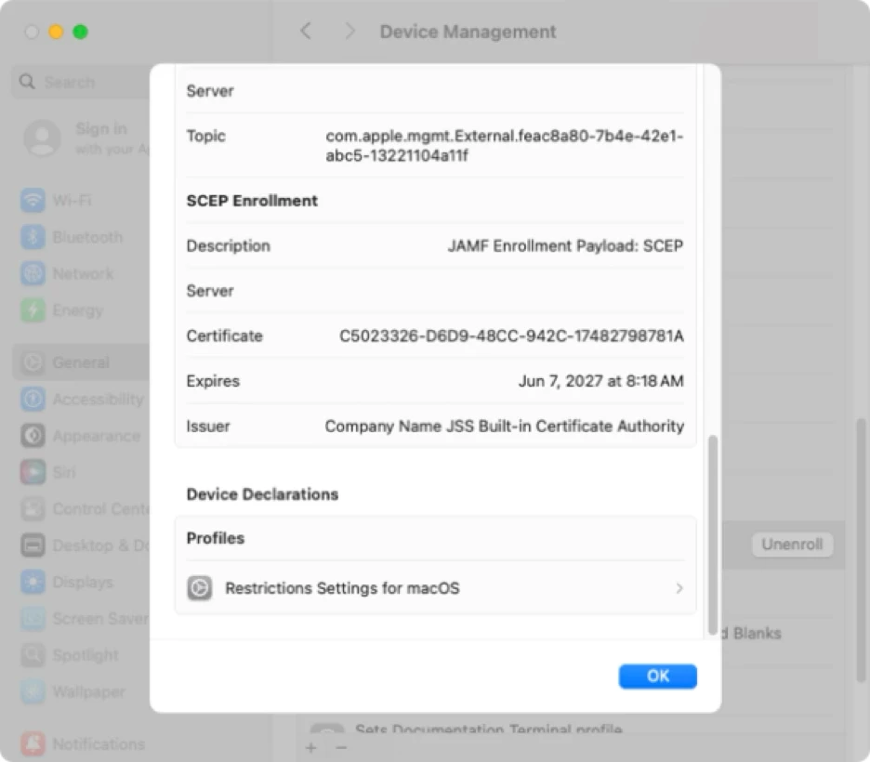
Task: Click the Restrictions Settings profile gear icon
Action: pos(199,588)
